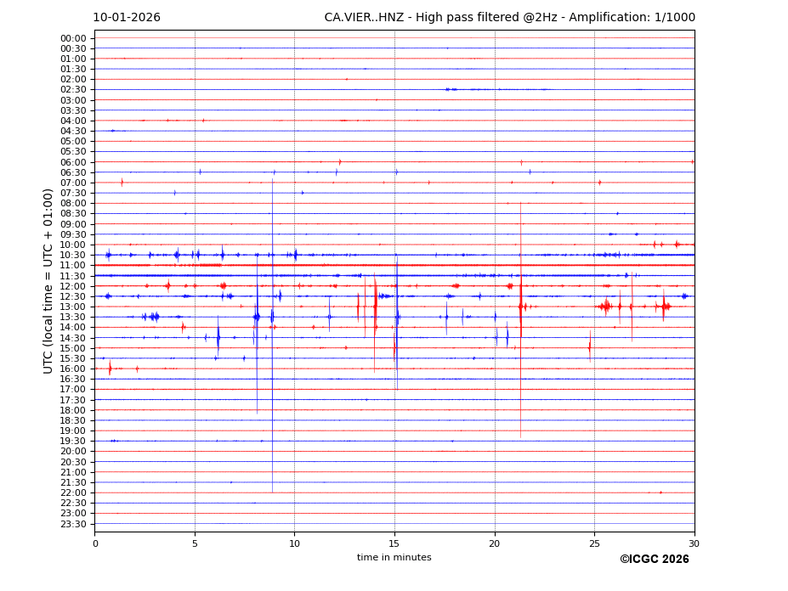Click the 20 tick on the minutes axis
788x591 pixels.
pos(495,543)
